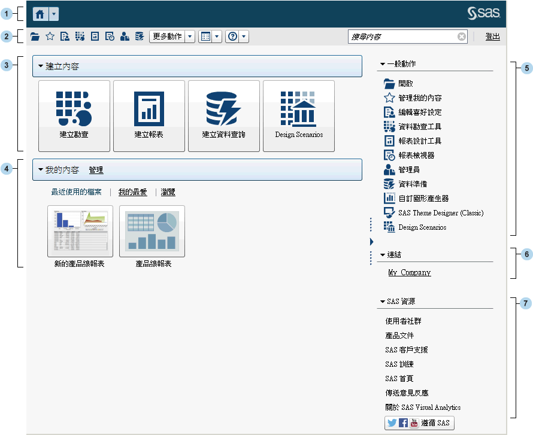The height and width of the screenshot is (435, 533).
Task: Collapse the 一般動作 panel section
Action: tap(383, 64)
